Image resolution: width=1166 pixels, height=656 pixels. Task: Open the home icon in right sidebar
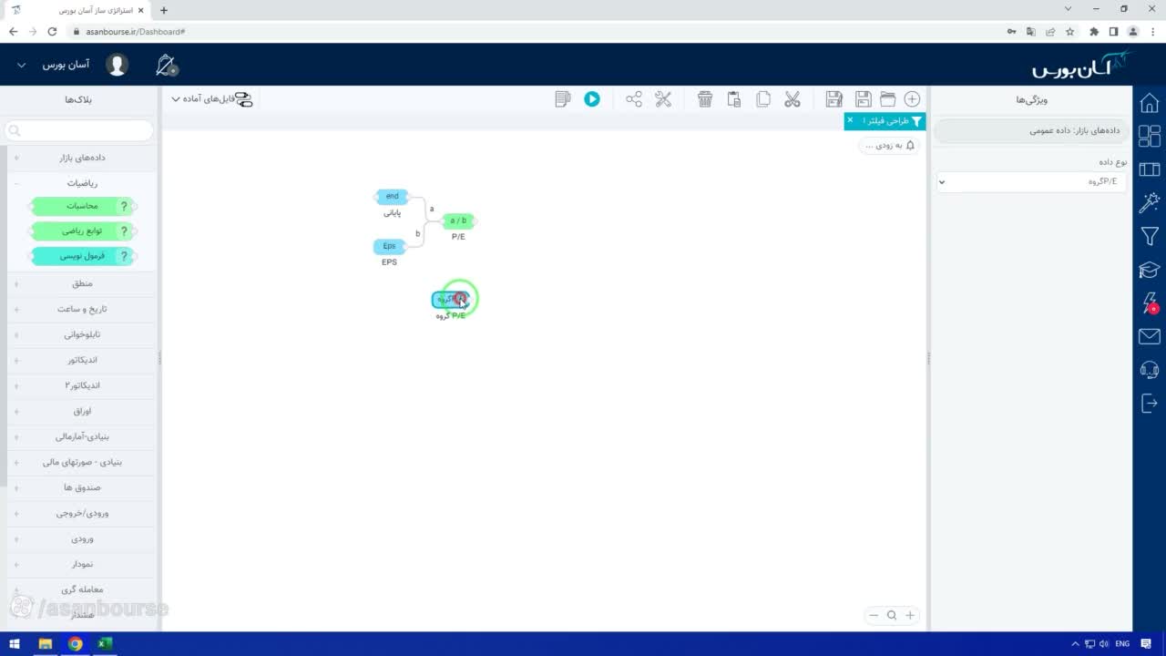(x=1150, y=103)
